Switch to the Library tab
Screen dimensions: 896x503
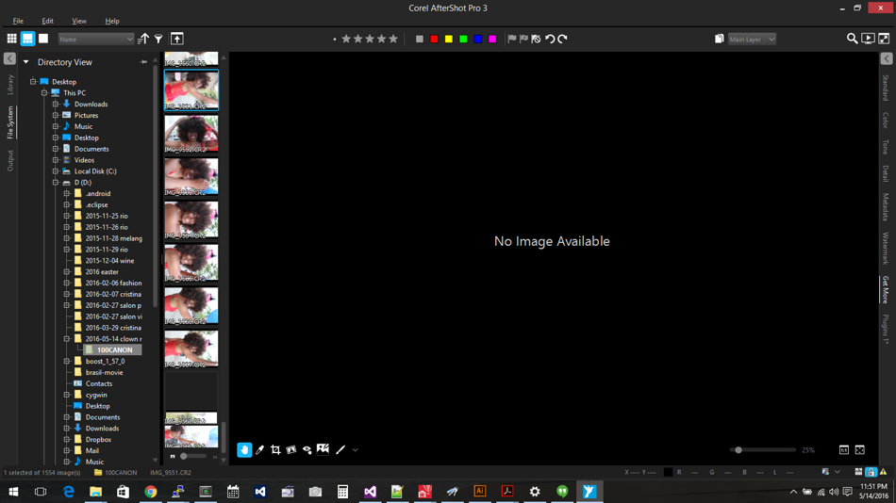click(x=10, y=85)
